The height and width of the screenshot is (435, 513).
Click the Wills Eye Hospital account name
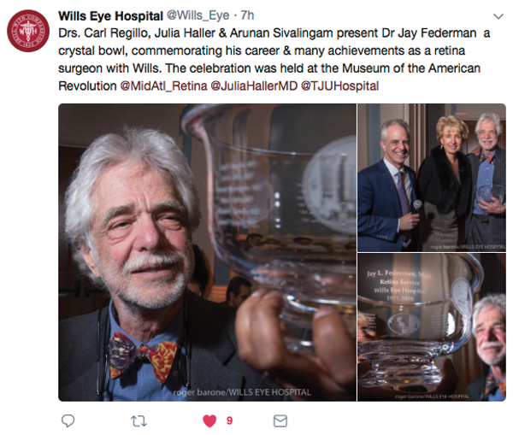click(110, 15)
